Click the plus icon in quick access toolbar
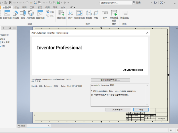 (65, 3)
